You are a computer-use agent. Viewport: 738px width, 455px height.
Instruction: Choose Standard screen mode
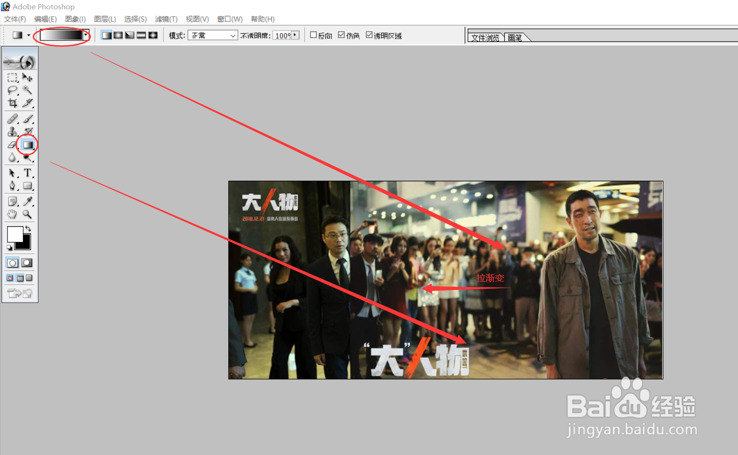tap(10, 278)
